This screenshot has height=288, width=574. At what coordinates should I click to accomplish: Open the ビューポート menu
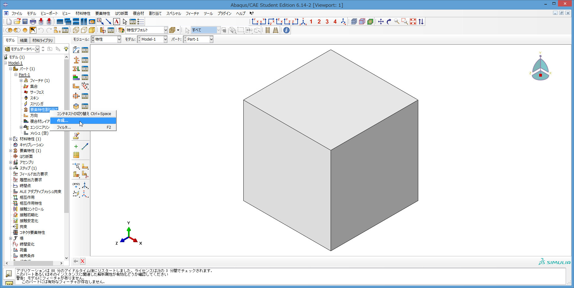tap(49, 14)
